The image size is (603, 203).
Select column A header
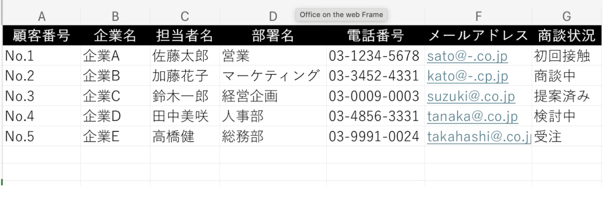41,16
